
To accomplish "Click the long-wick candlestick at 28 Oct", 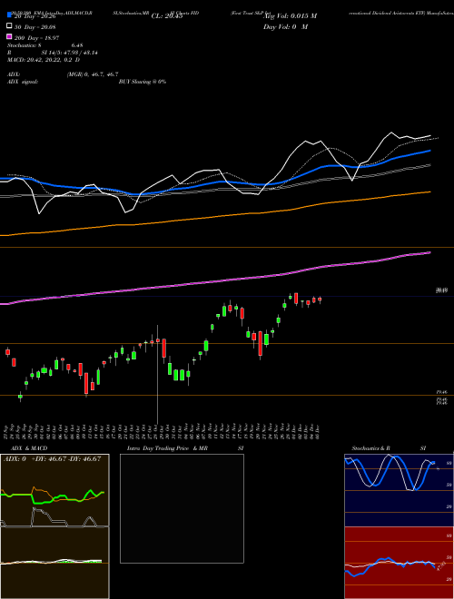I will pos(157,374).
